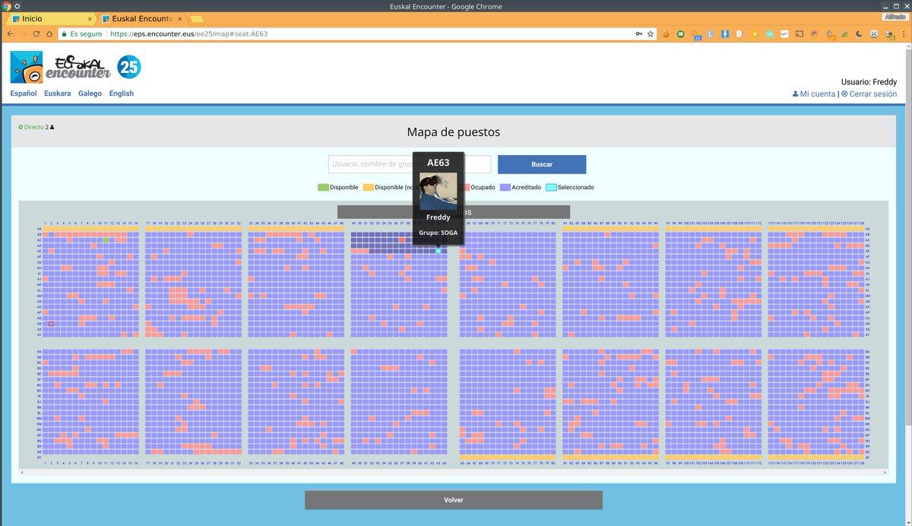The image size is (912, 526).
Task: Reload the page with refresh icon
Action: click(x=36, y=34)
